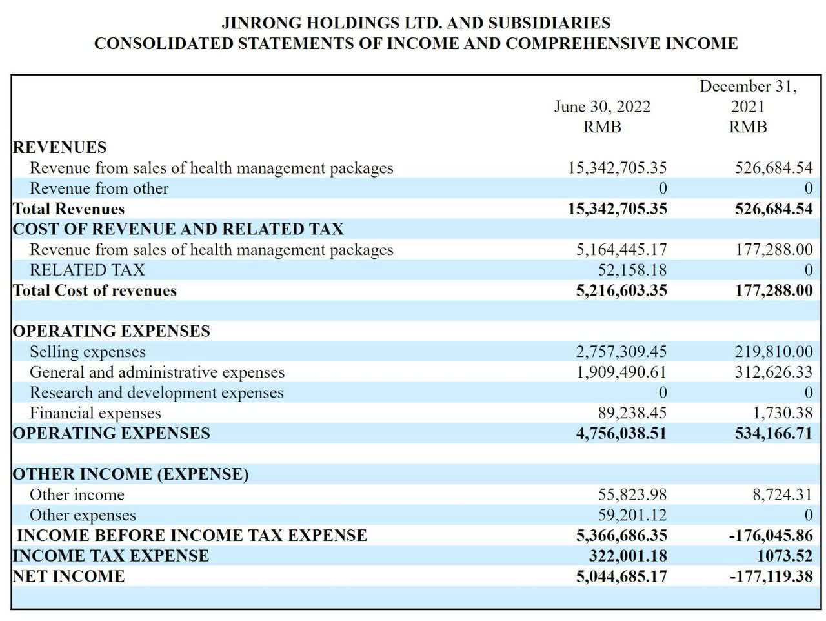
Task: Click the value 8,724.31
Action: [783, 495]
